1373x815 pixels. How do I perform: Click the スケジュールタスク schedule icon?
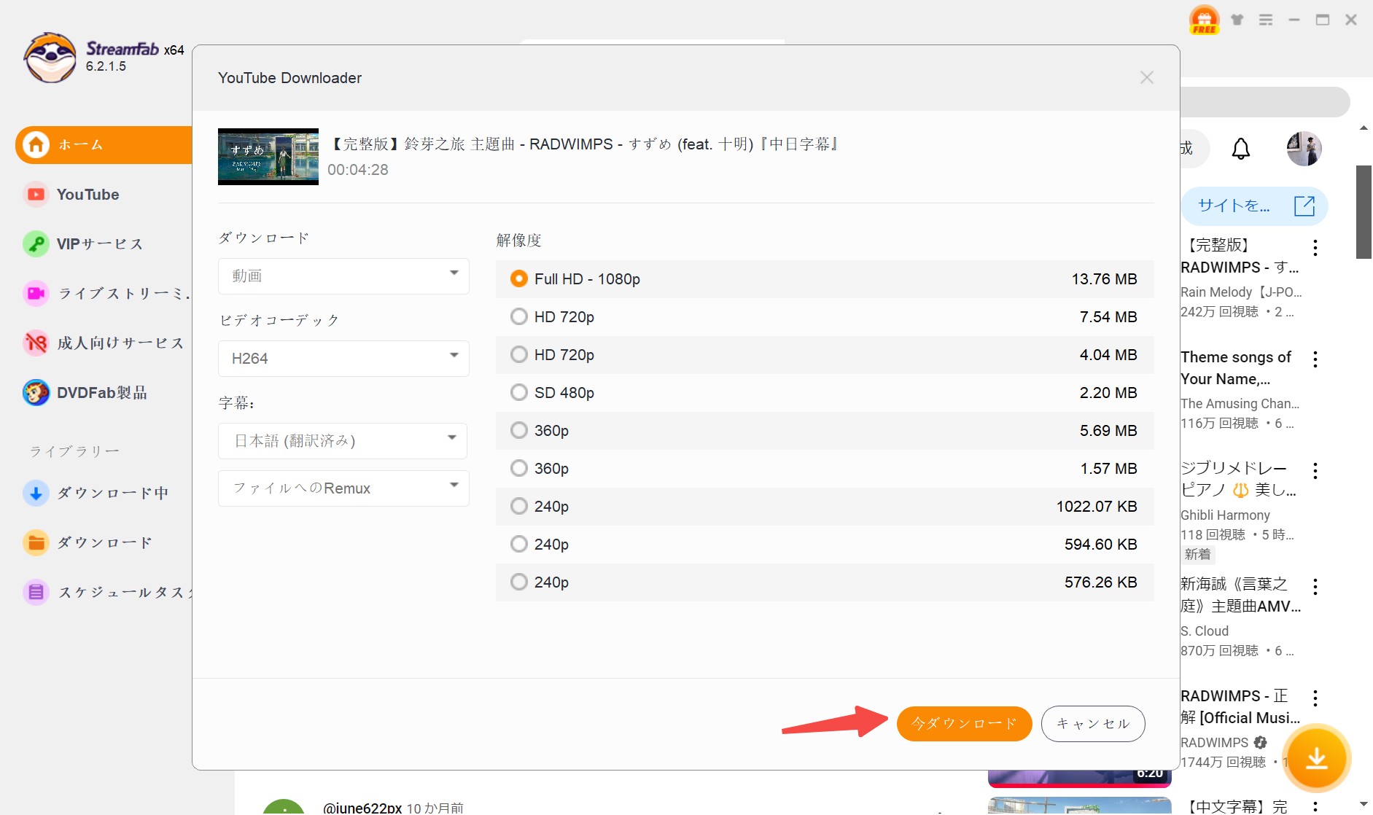36,593
